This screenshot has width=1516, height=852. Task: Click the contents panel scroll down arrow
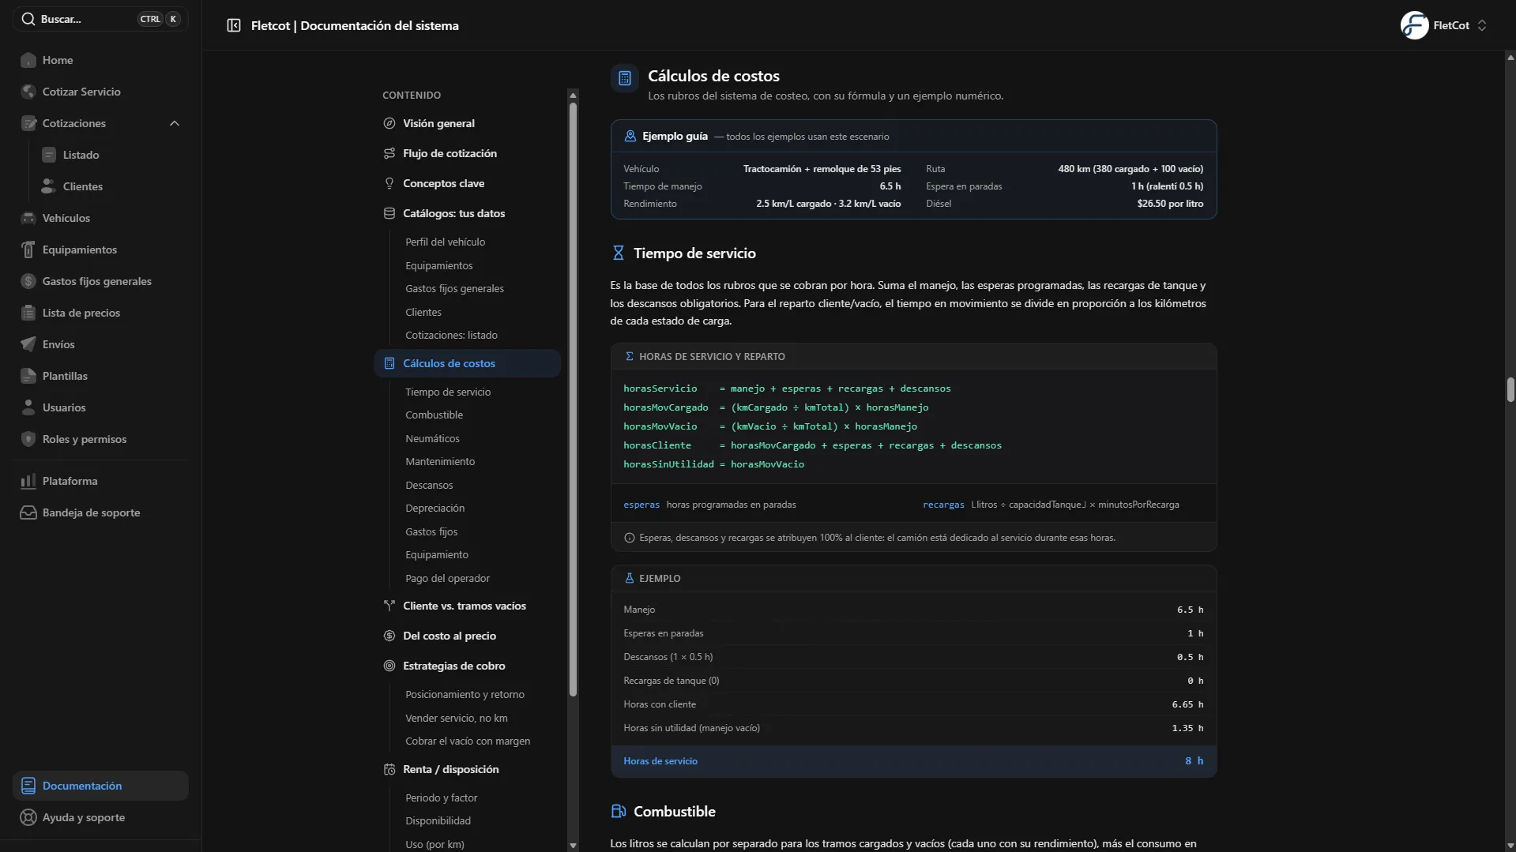tap(573, 845)
